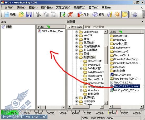
Task: Expand the VideoPack folder in the tree
Action: tap(81, 90)
